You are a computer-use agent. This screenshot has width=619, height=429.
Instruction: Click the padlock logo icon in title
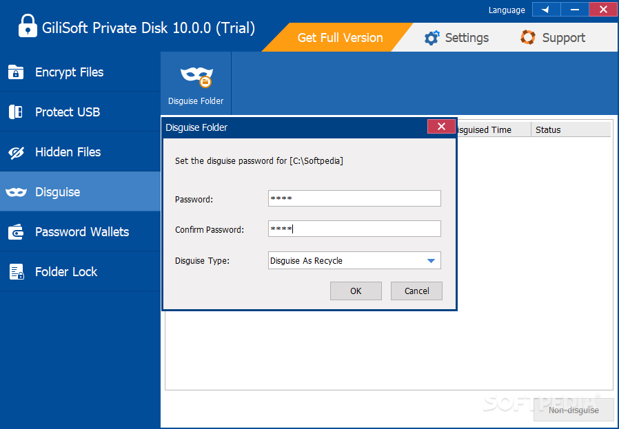click(28, 25)
